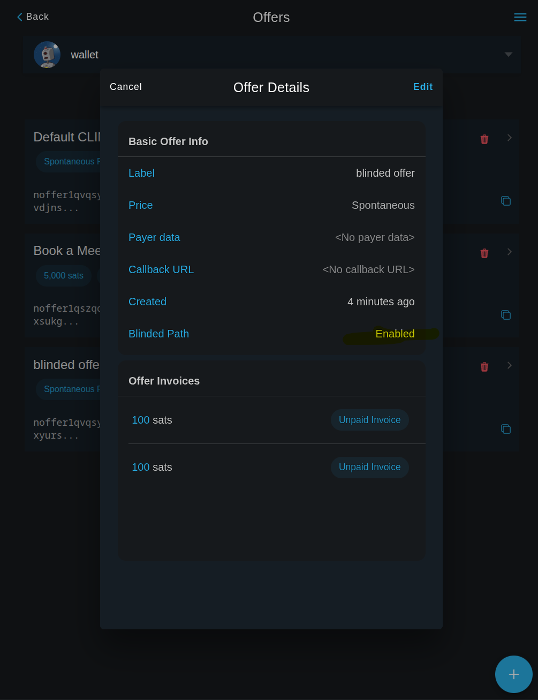538x700 pixels.
Task: Tap the plus button to add offer
Action: pos(513,674)
